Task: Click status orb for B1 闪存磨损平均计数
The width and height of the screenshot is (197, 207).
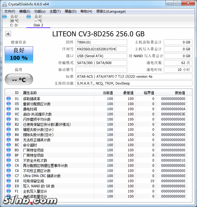Action: coord(9,119)
